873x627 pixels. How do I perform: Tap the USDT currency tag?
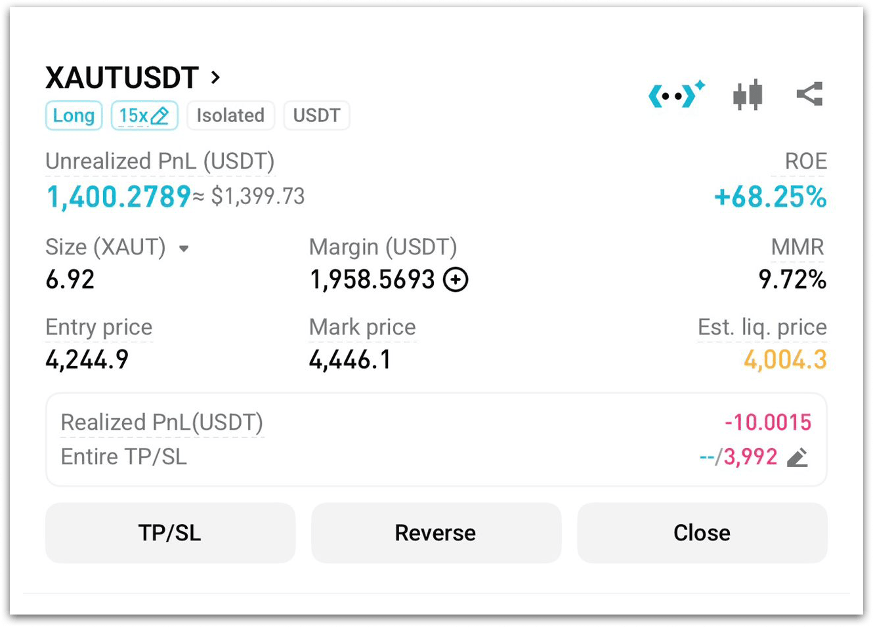point(316,116)
